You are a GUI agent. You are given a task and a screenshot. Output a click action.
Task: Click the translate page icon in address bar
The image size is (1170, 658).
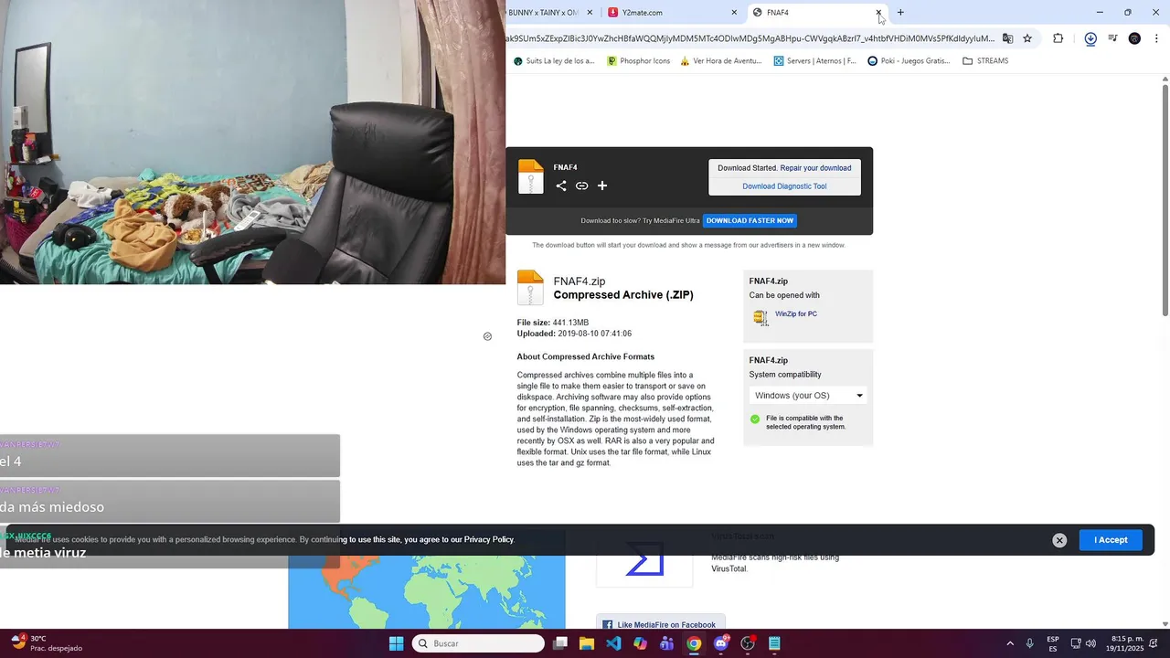pos(1007,38)
